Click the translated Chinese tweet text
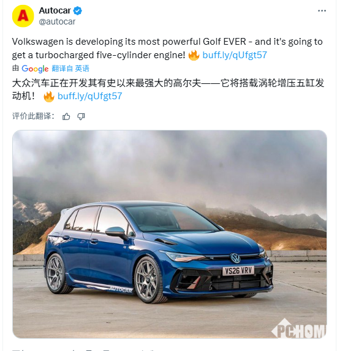 (168, 89)
